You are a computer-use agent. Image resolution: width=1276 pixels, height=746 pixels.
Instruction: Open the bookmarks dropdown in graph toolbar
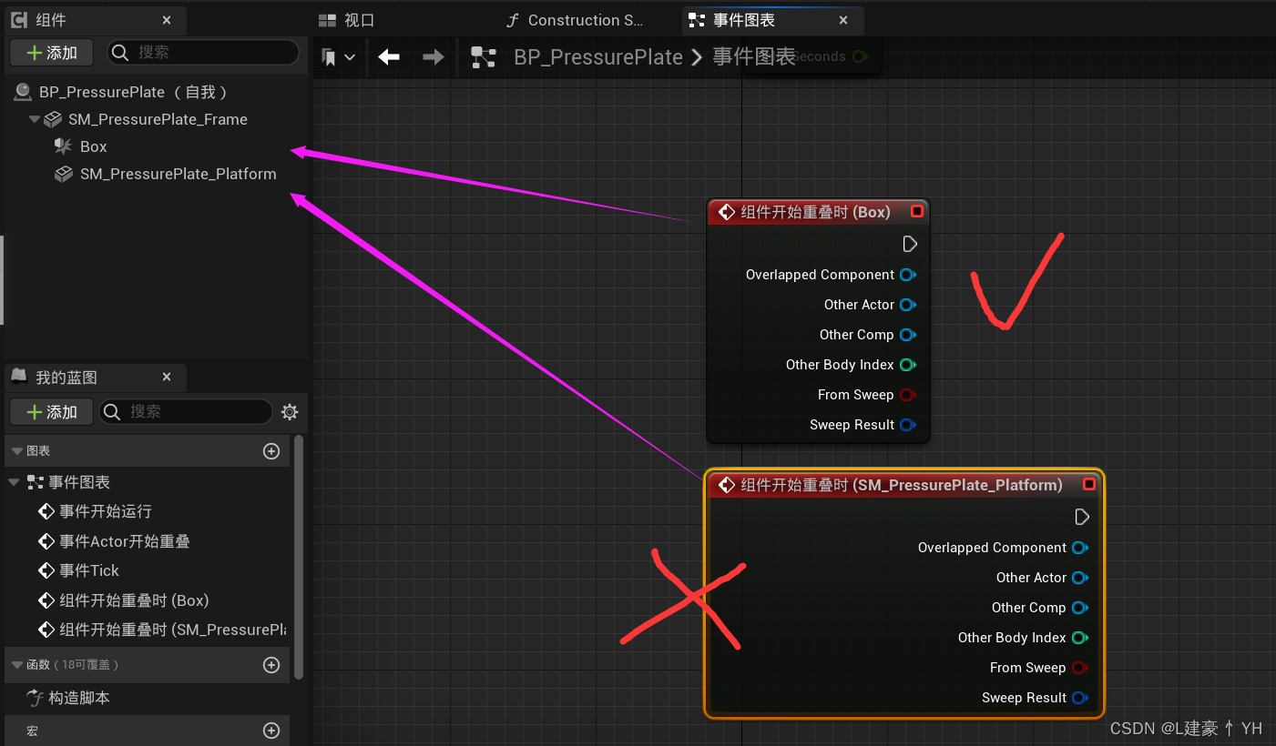tap(339, 57)
